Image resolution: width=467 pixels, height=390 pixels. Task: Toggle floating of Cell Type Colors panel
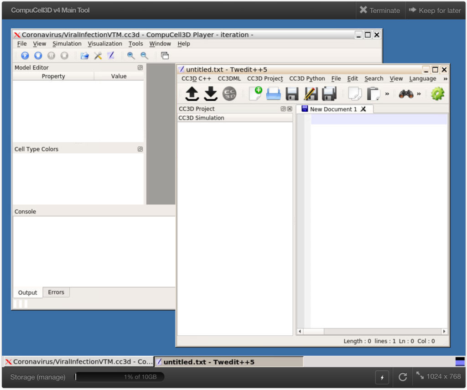[140, 149]
